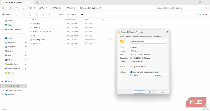Click the Advanced... button

tap(159, 75)
